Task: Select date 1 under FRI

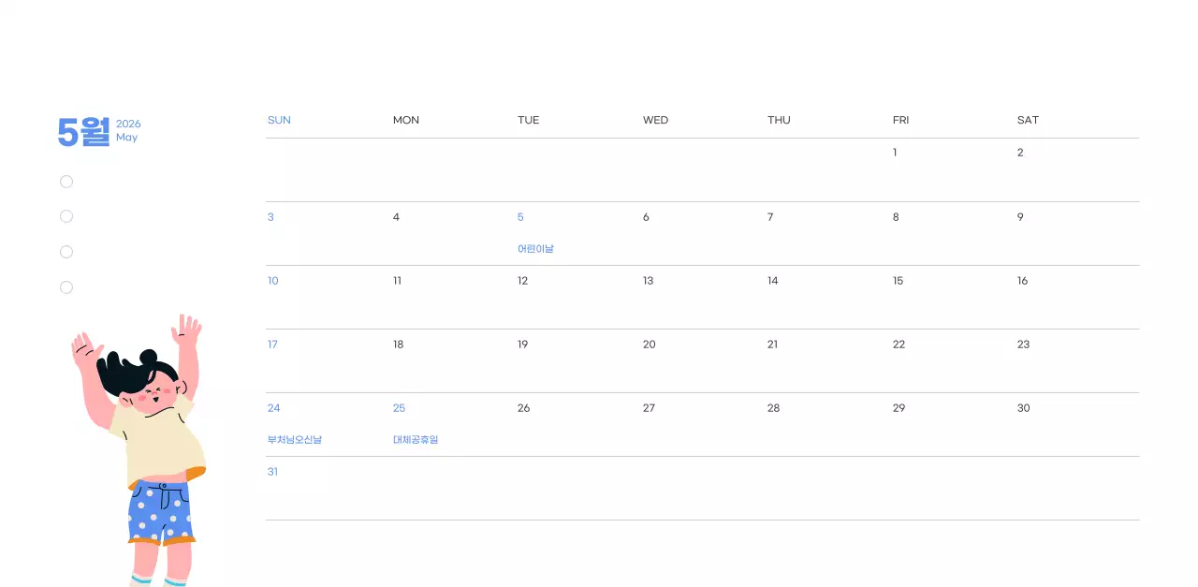Action: (x=895, y=153)
